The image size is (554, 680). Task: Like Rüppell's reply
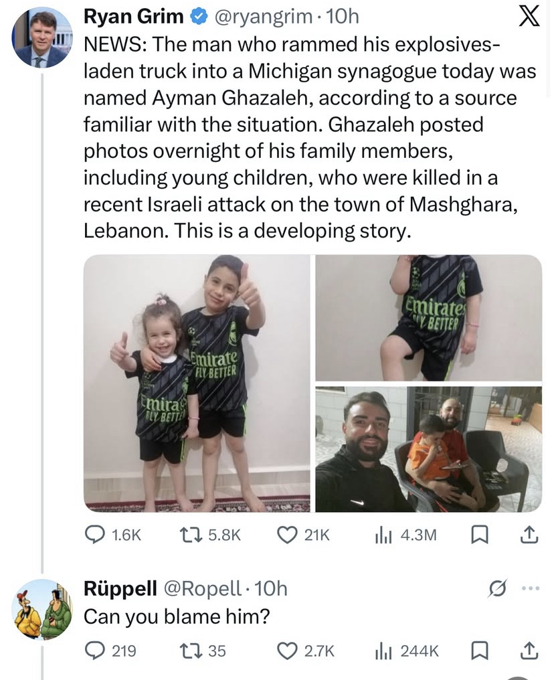click(x=288, y=650)
